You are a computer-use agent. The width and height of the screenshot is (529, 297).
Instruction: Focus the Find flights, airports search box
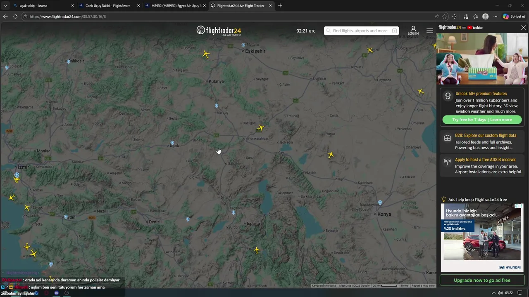[x=361, y=31]
